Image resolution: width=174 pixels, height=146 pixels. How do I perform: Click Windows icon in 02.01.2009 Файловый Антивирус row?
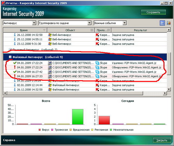[x=50, y=85]
